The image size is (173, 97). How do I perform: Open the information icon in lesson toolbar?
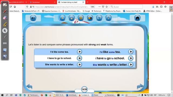[x=108, y=18]
